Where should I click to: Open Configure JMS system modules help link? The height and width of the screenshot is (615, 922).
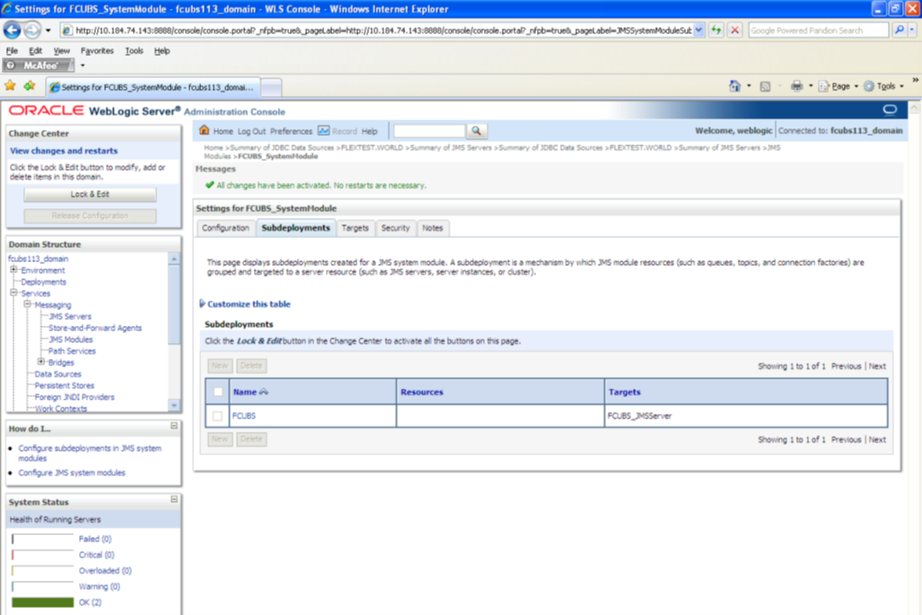(72, 473)
